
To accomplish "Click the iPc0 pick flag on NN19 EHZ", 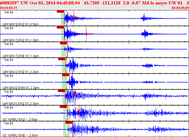I will tap(60, 11).
